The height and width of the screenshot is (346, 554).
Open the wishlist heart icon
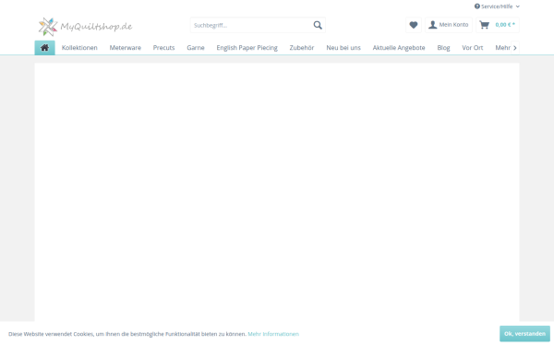(x=414, y=25)
